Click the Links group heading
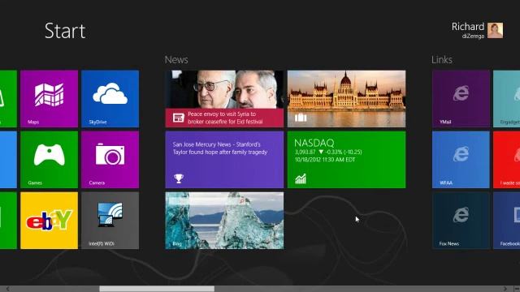 pyautogui.click(x=442, y=59)
